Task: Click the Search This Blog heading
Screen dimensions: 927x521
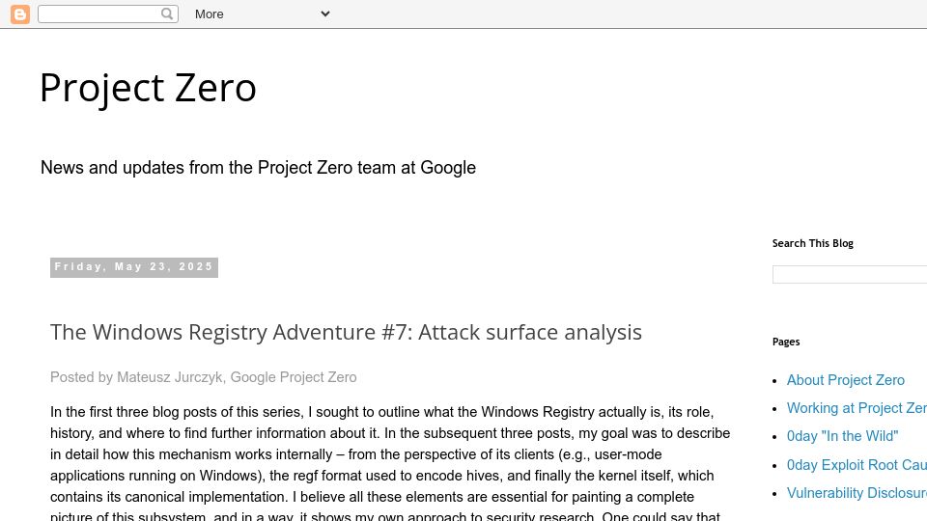Action: (x=812, y=243)
